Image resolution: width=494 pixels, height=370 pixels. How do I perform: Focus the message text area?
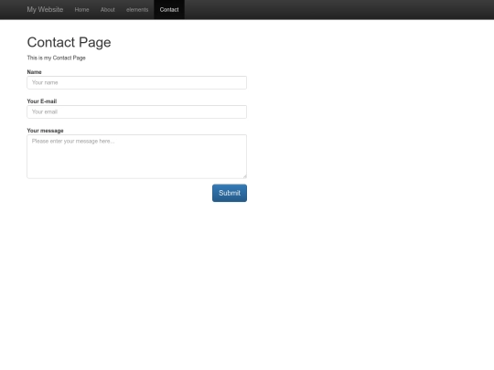[136, 156]
